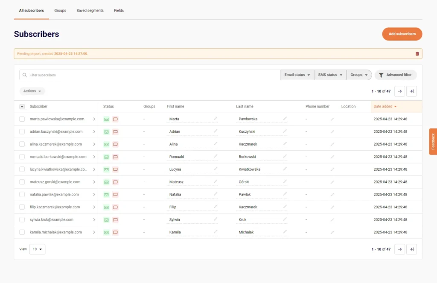Open the Advanced filter
437x283 pixels.
coord(396,75)
